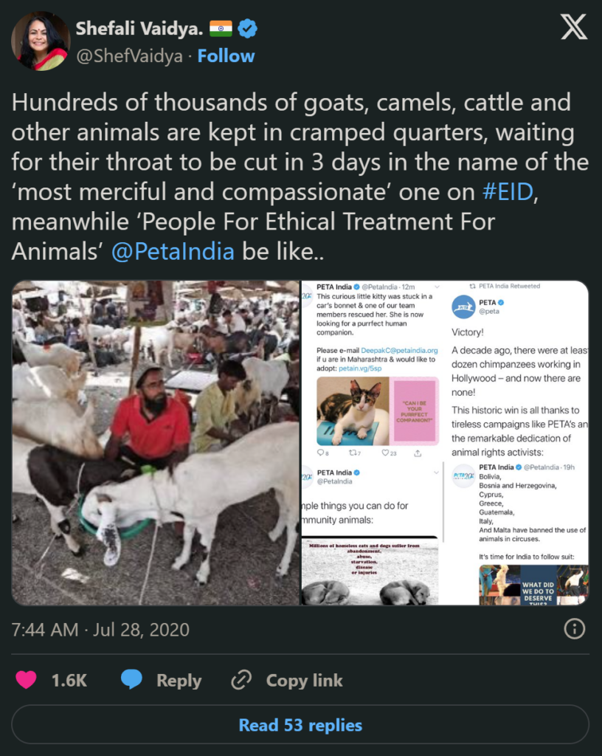Follow @ShefVaidya
The width and height of the screenshot is (602, 756).
226,56
